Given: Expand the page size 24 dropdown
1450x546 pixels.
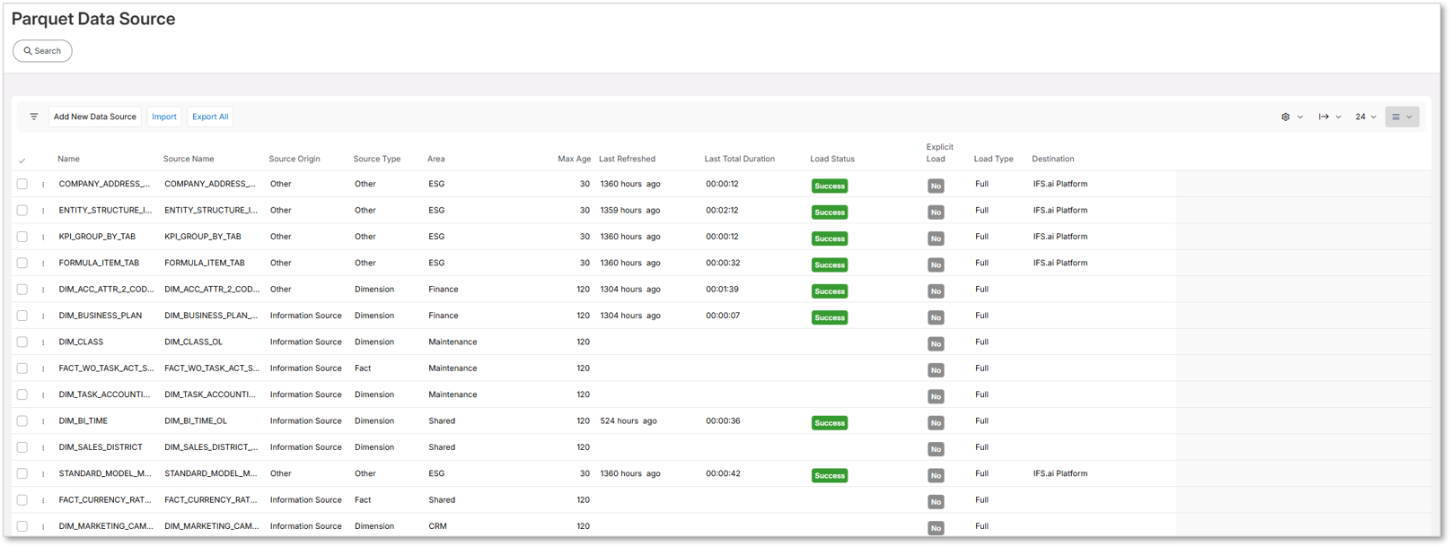Looking at the screenshot, I should click(x=1366, y=117).
